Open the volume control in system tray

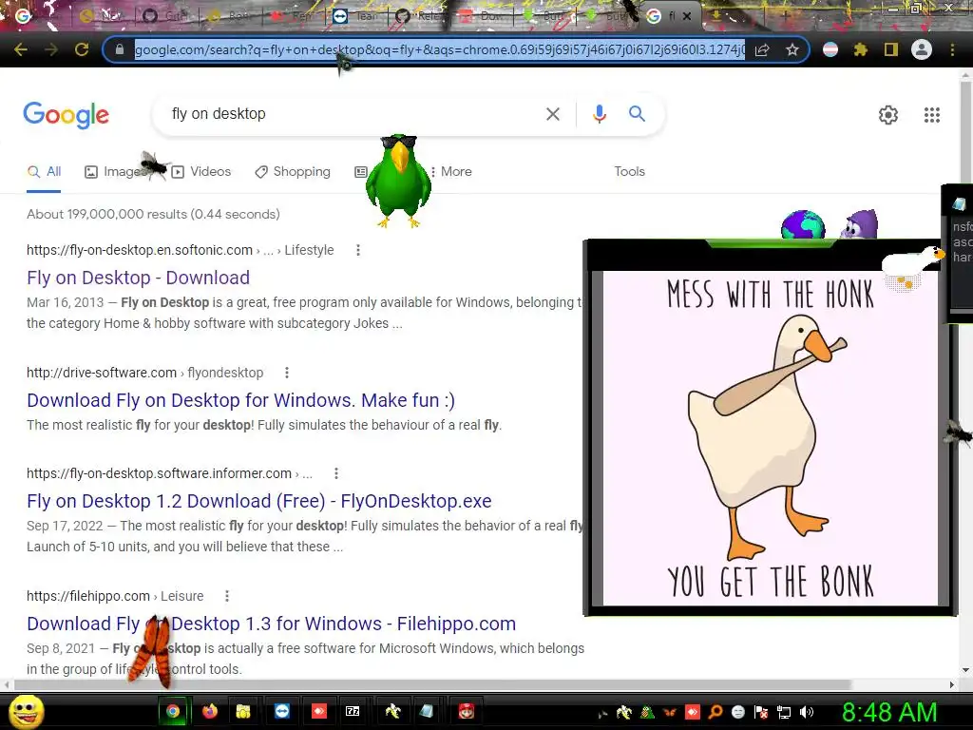pyautogui.click(x=807, y=713)
